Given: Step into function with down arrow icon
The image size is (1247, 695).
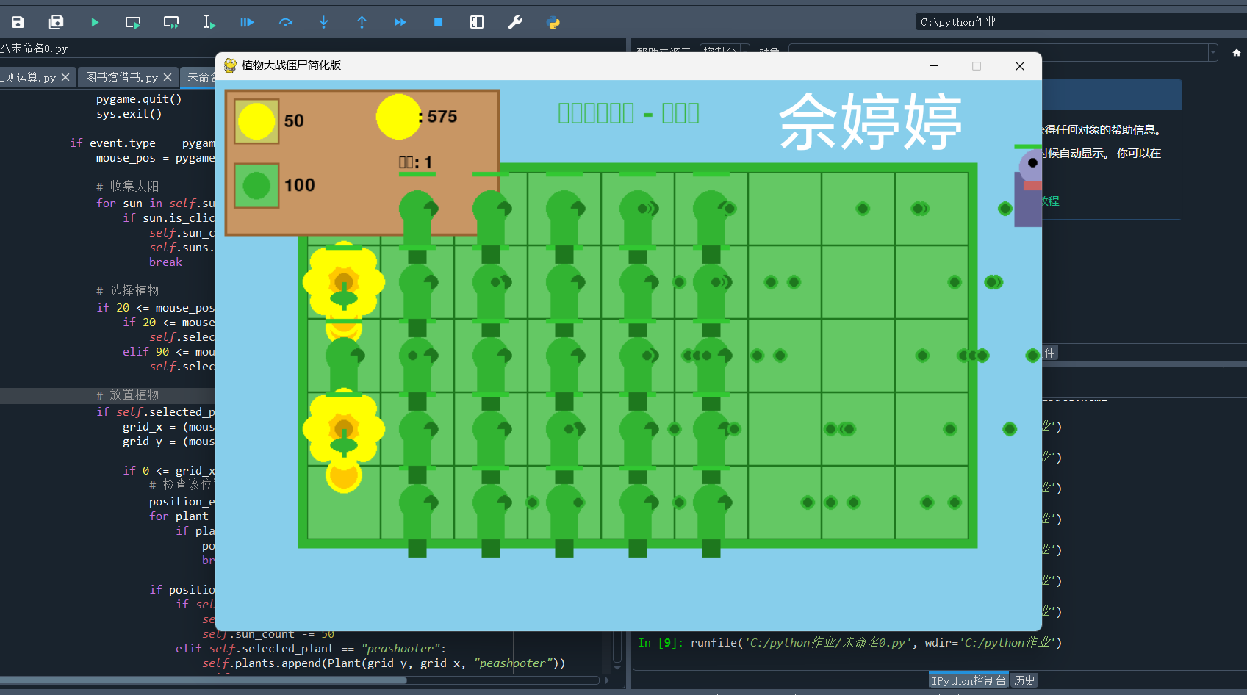Looking at the screenshot, I should (323, 22).
